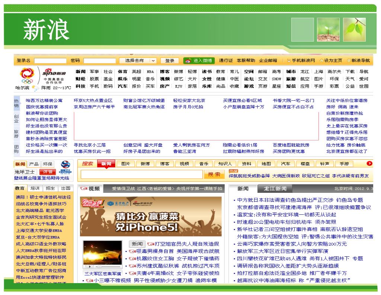Select the 视频 search tab
Screen dimensions: 381x295
pyautogui.click(x=184, y=164)
